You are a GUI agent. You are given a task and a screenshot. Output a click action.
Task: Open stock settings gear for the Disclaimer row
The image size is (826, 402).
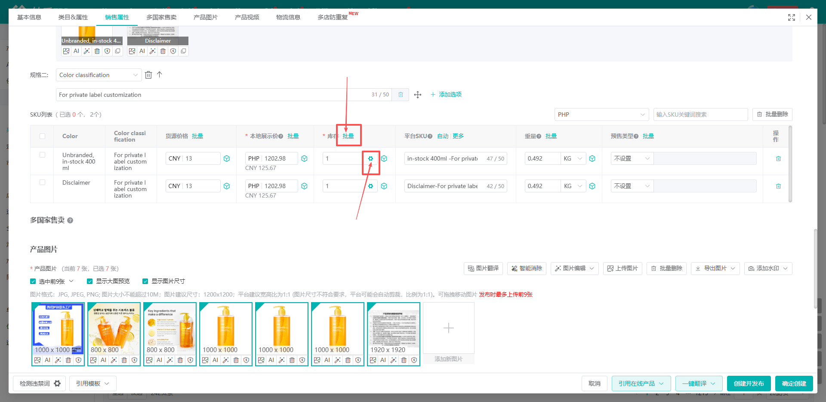tap(370, 186)
